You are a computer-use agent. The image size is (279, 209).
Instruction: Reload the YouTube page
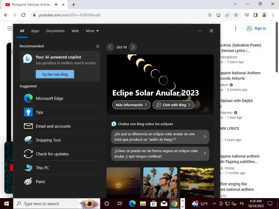23,15
